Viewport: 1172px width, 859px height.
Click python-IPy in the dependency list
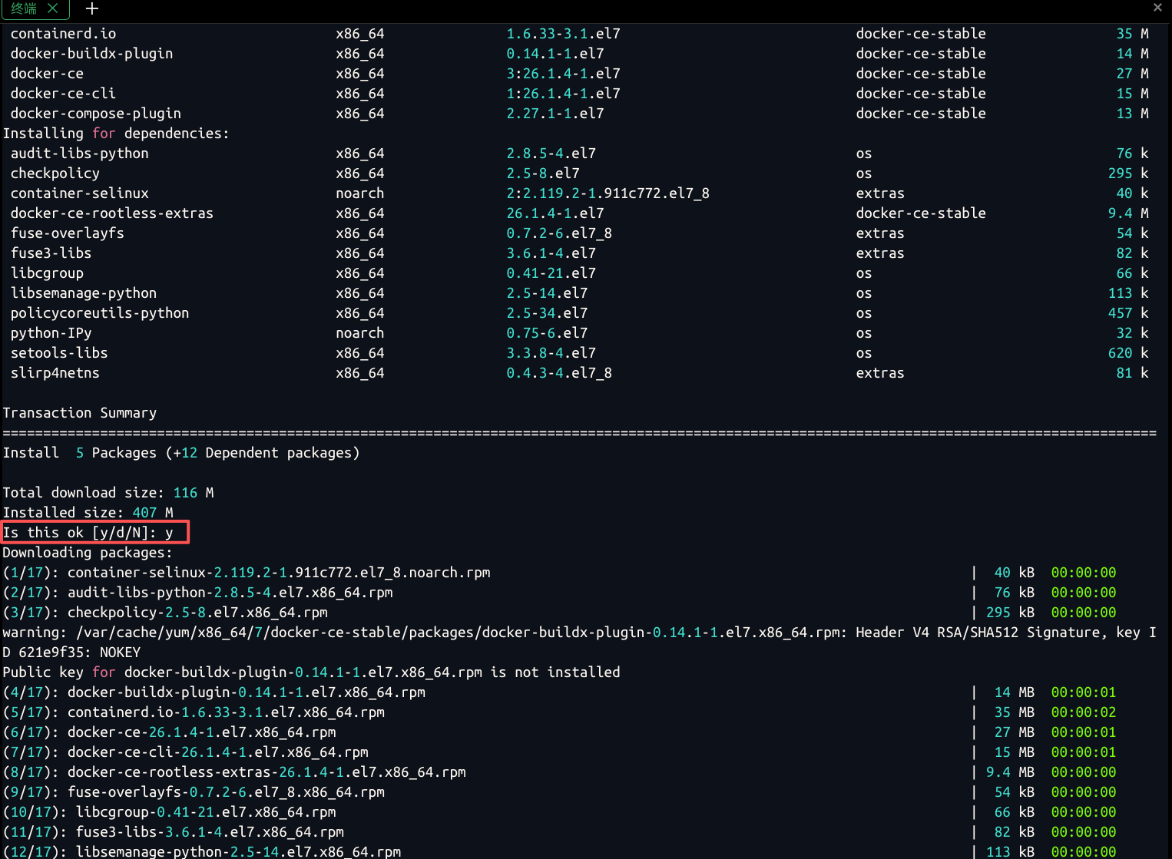coord(51,333)
